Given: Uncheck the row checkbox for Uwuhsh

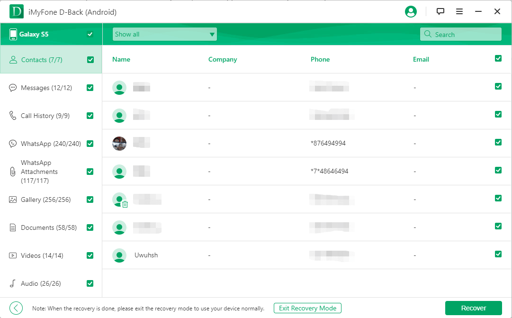Looking at the screenshot, I should (x=498, y=254).
